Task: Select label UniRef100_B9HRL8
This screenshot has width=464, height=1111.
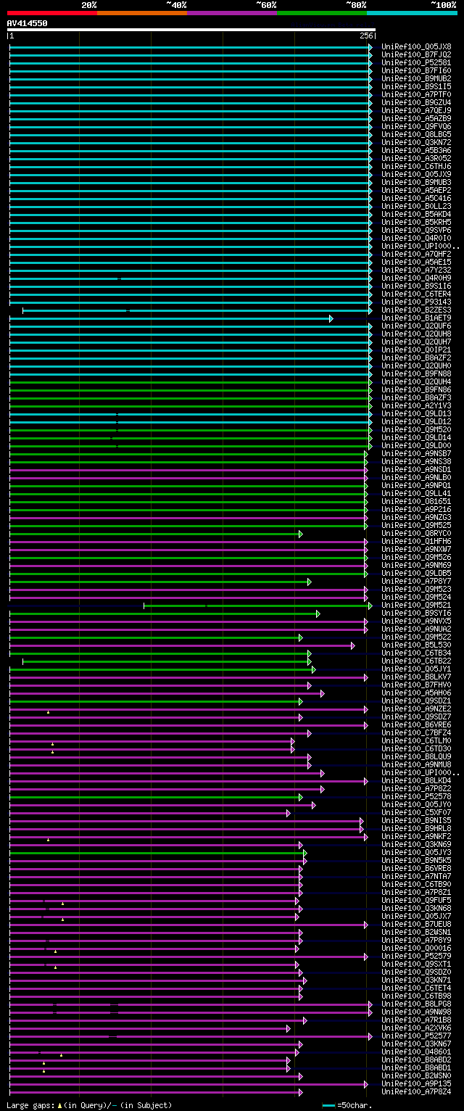Action: pyautogui.click(x=416, y=828)
